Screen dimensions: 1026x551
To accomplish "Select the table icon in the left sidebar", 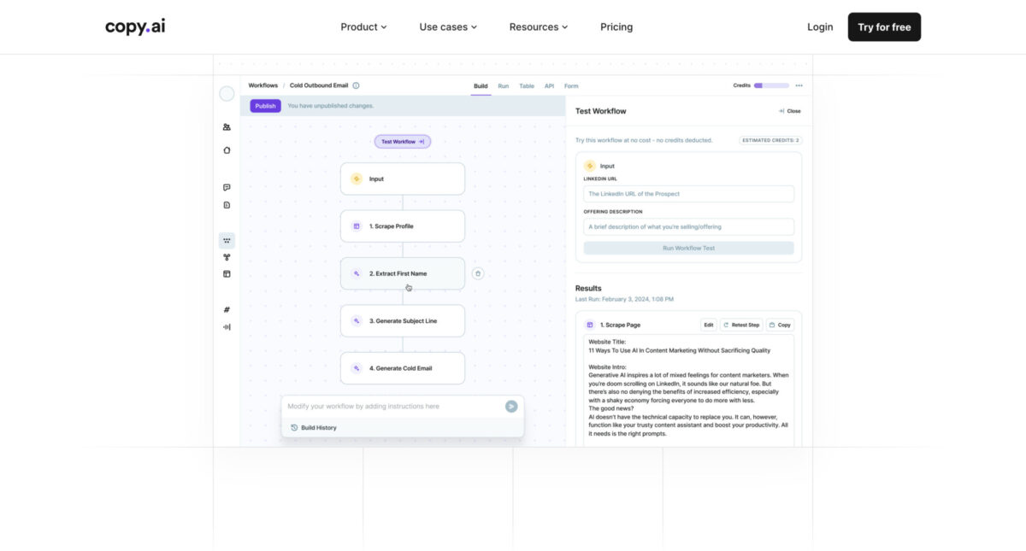I will click(x=227, y=273).
